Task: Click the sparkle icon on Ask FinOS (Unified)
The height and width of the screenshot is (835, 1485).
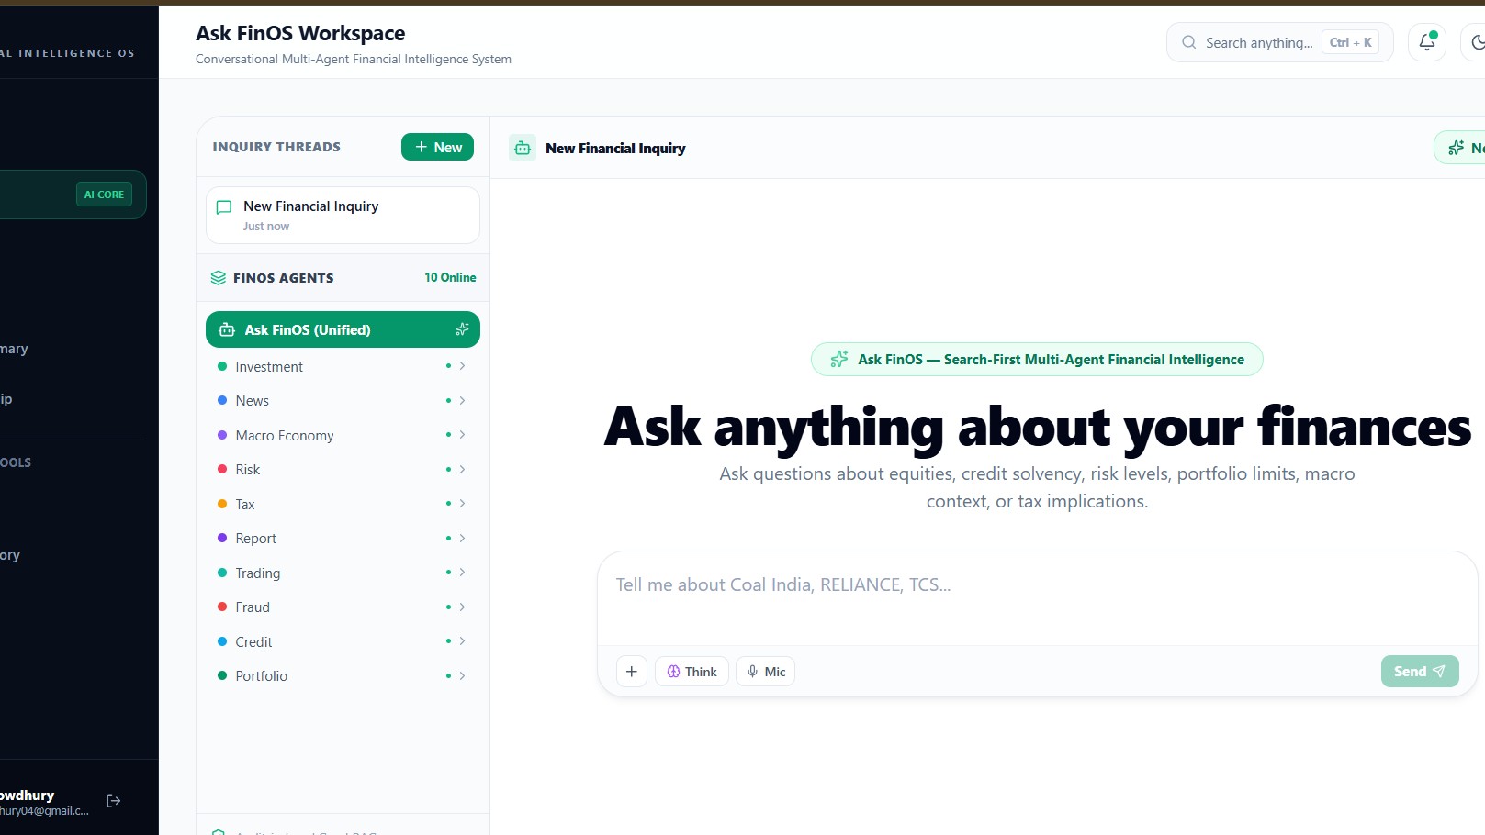Action: (462, 329)
